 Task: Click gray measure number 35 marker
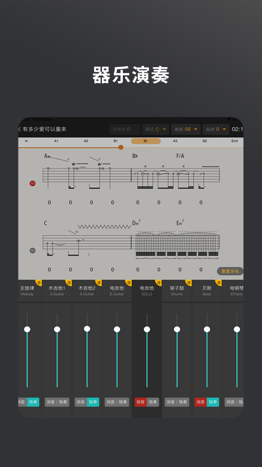33,250
